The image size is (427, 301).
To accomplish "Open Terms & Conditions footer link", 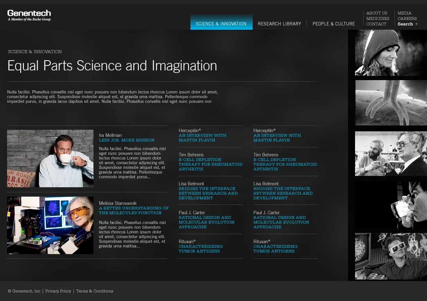I will click(x=95, y=291).
